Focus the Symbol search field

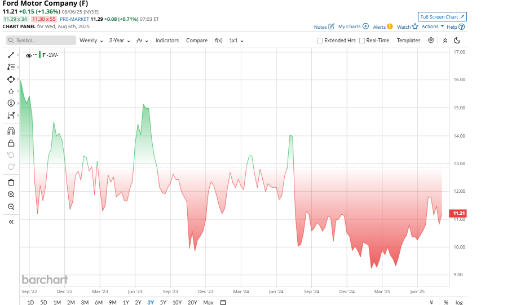(x=41, y=41)
